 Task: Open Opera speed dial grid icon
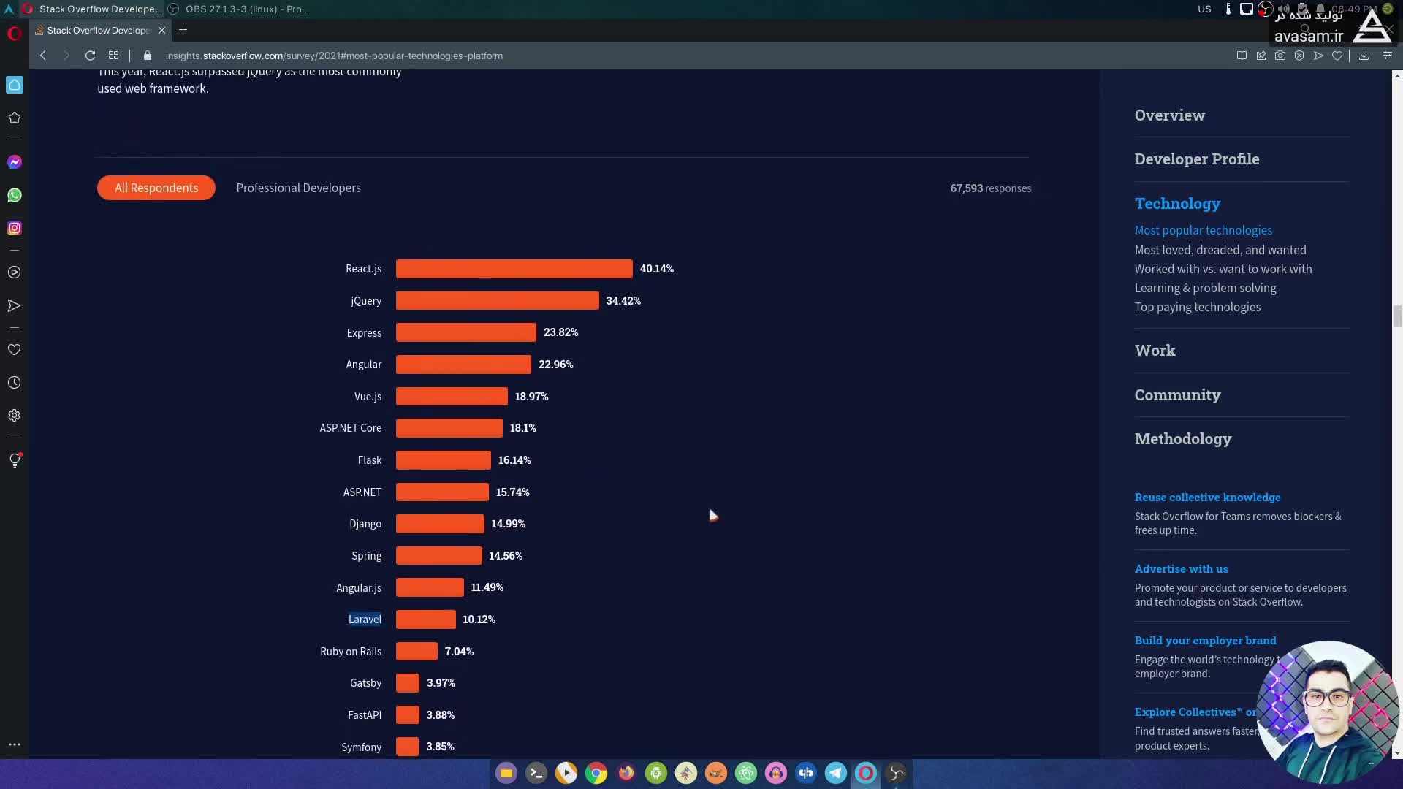(113, 56)
